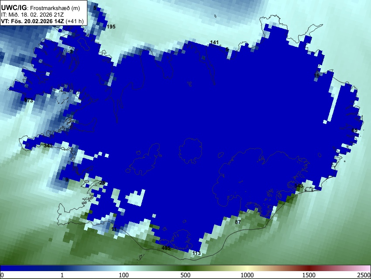This screenshot has height=279, width=371.
Task: Click the 11 value label on map
Action: [x=114, y=229]
